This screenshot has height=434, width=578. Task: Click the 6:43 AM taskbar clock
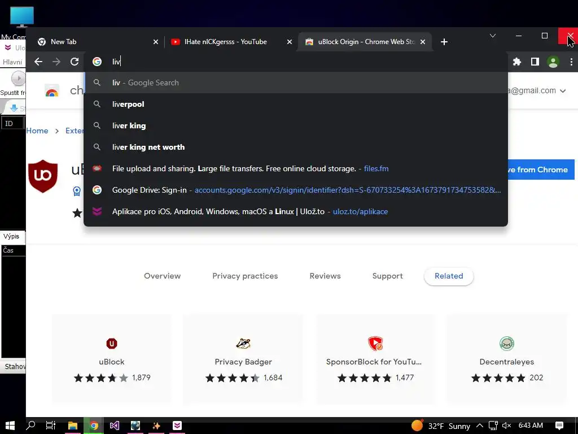point(531,426)
